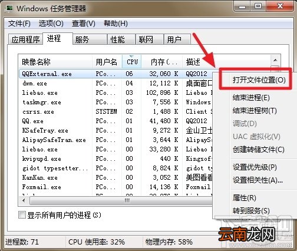Image resolution: width=297 pixels, height=251 pixels.
Task: Choose 属性(R) in context menu
Action: point(245,198)
